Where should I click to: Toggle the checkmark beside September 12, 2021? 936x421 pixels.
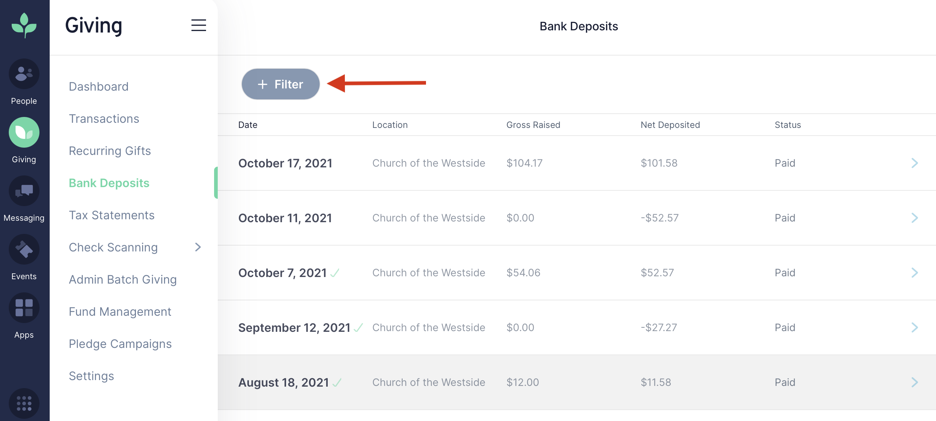pyautogui.click(x=358, y=328)
